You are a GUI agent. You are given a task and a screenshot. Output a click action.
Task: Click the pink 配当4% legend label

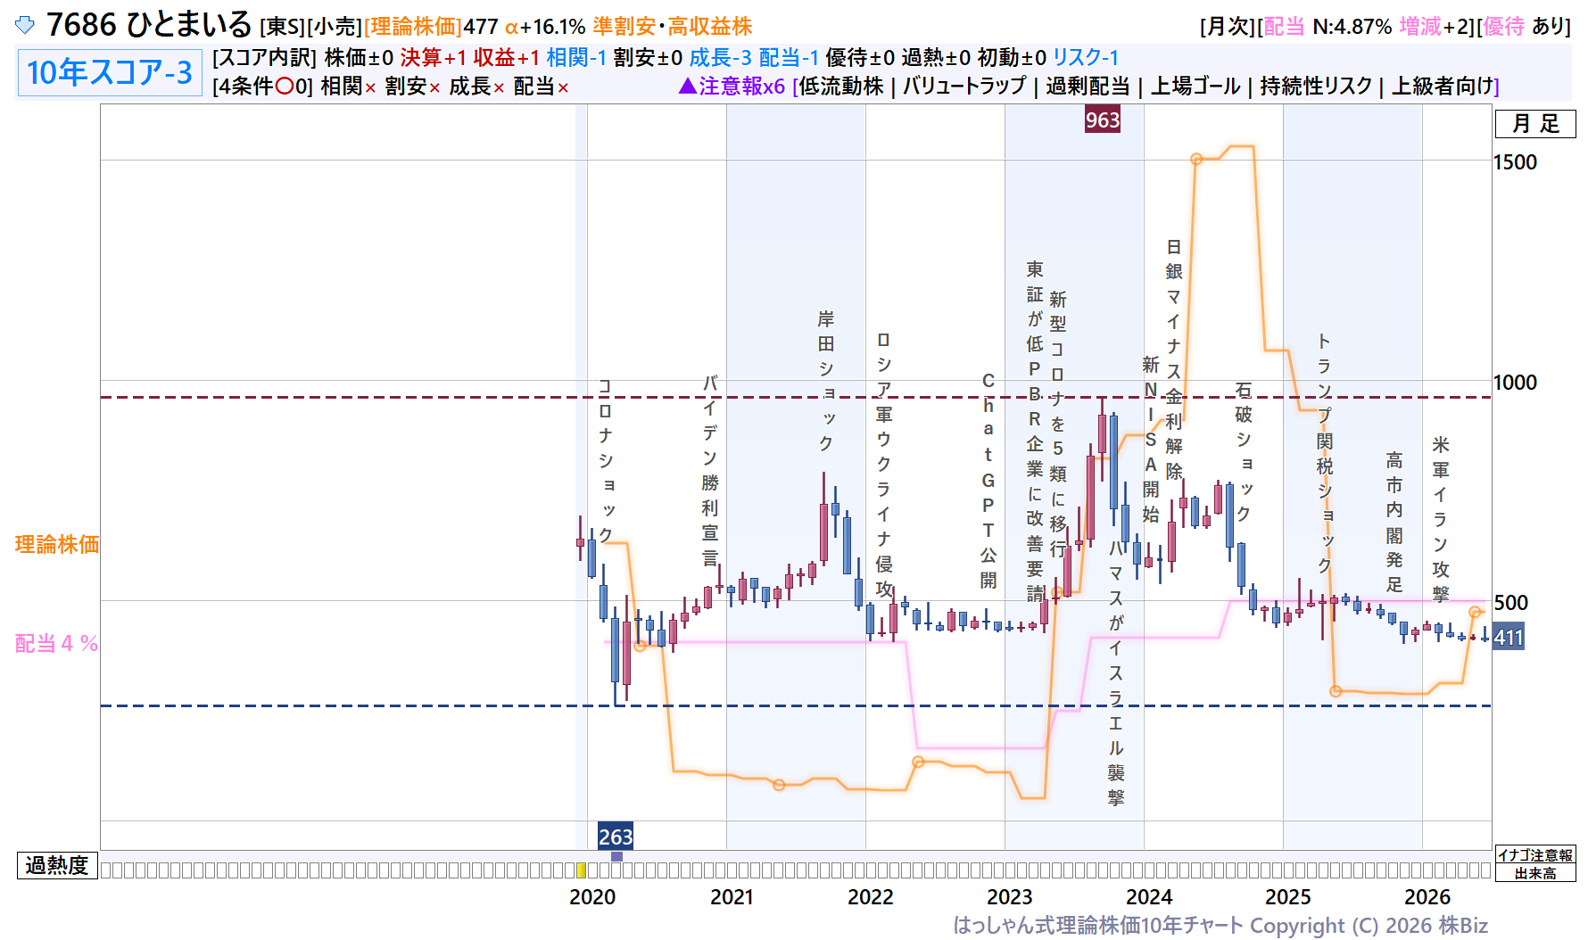coord(57,643)
